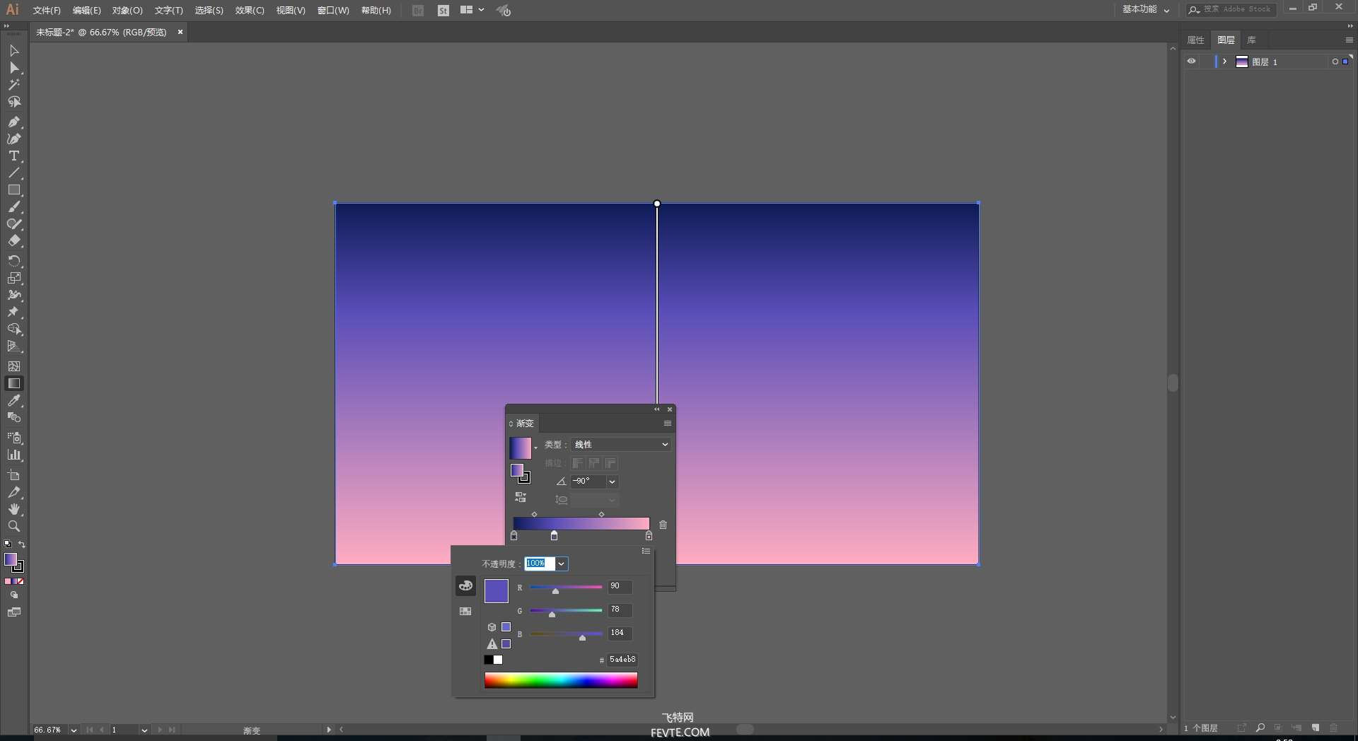1358x741 pixels.
Task: Click the black swatch in color popup
Action: tap(488, 660)
